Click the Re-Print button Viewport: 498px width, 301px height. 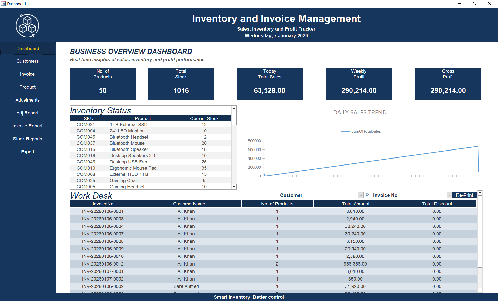[x=465, y=195]
